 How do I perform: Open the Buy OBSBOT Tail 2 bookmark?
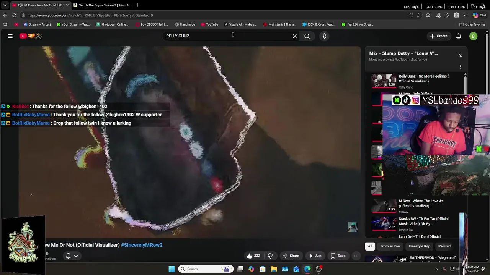(x=152, y=24)
